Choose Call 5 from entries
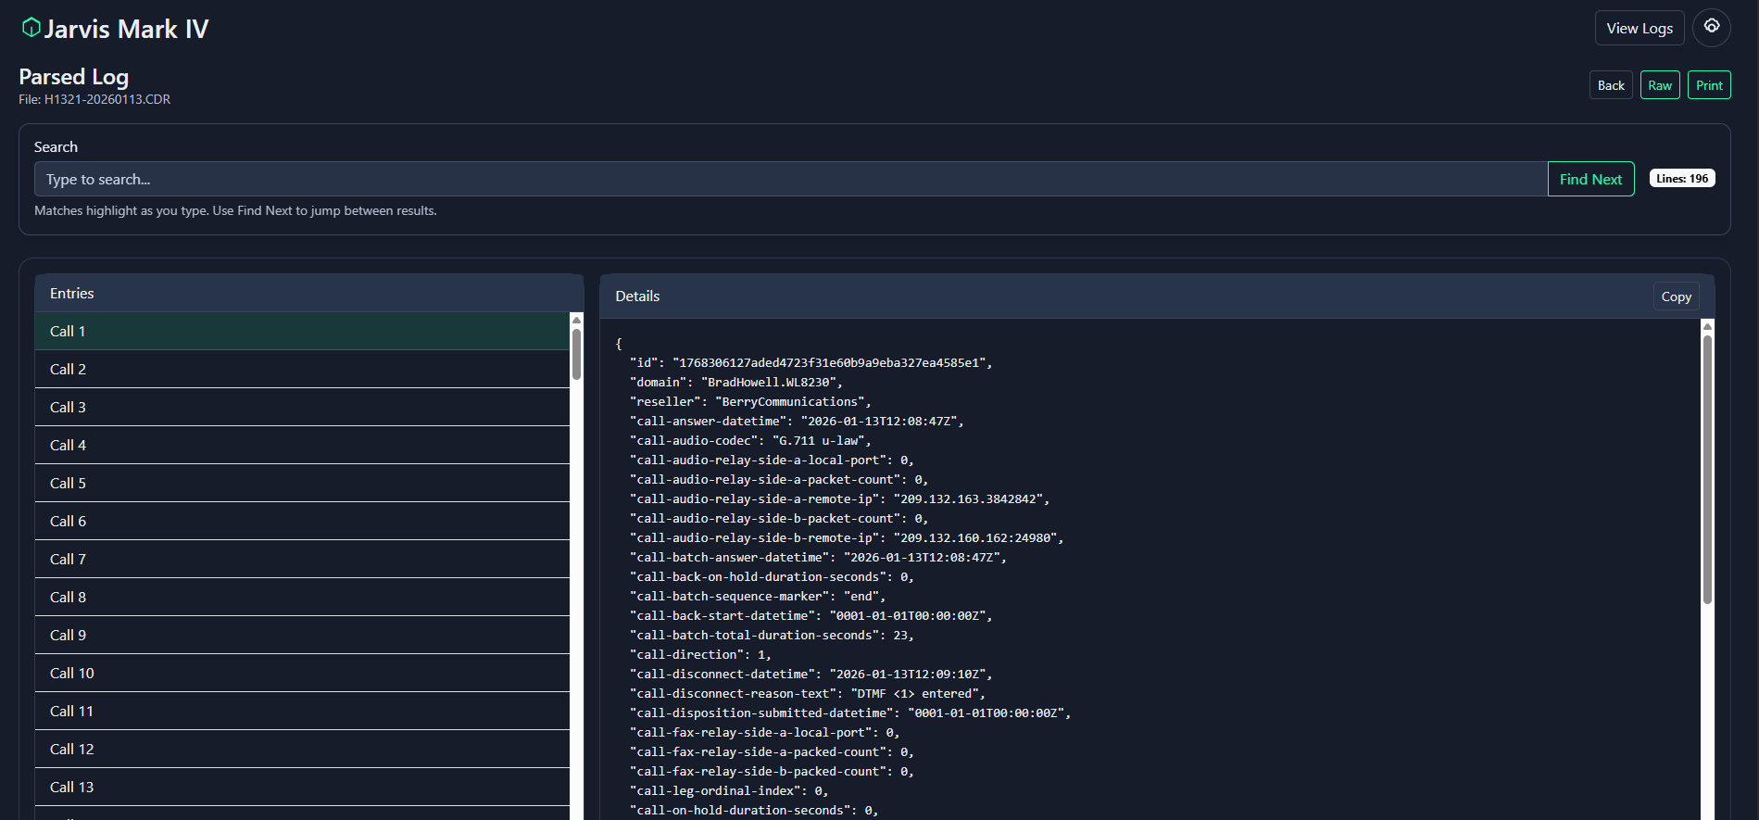Viewport: 1759px width, 820px height. pos(302,483)
